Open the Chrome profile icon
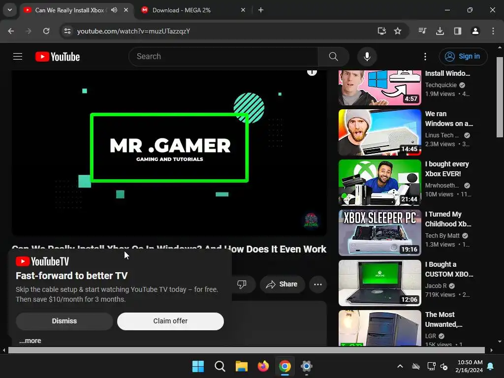Image resolution: width=504 pixels, height=378 pixels. click(x=475, y=31)
